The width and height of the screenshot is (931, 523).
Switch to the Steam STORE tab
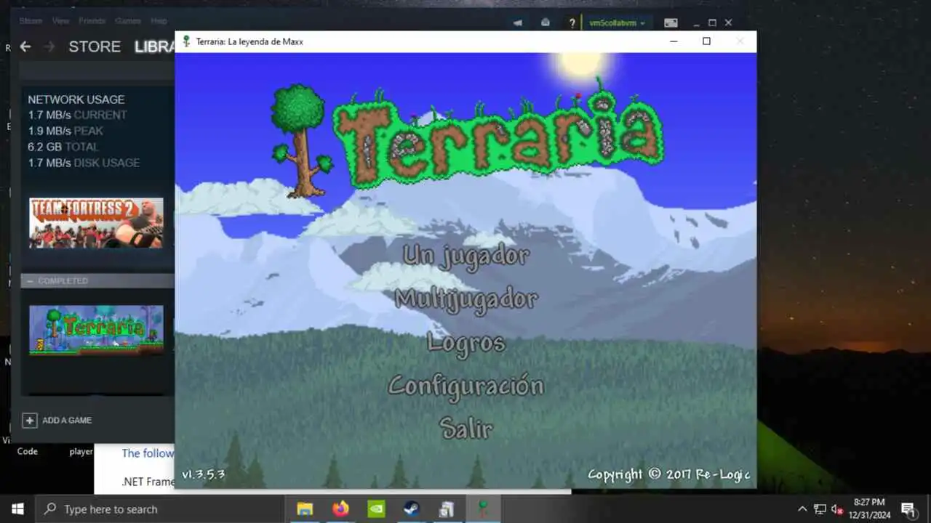click(95, 46)
